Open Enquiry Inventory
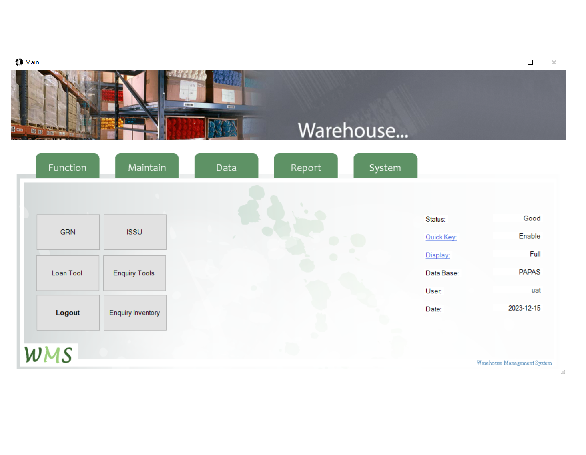Image resolution: width=586 pixels, height=455 pixels. click(x=135, y=313)
